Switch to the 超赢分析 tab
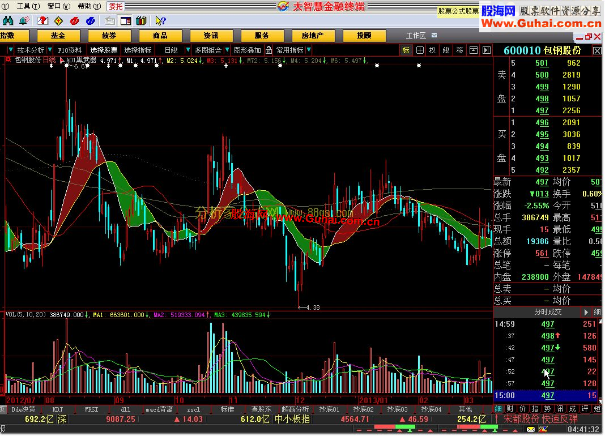Screen dimensions: 605x436 (295, 409)
